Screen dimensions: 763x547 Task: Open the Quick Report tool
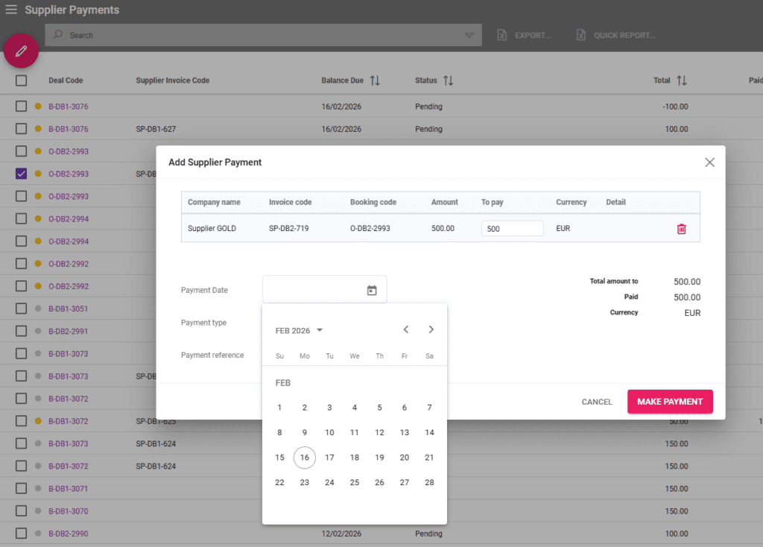coord(580,34)
